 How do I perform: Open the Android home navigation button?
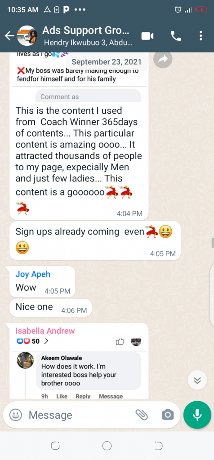pyautogui.click(x=107, y=446)
